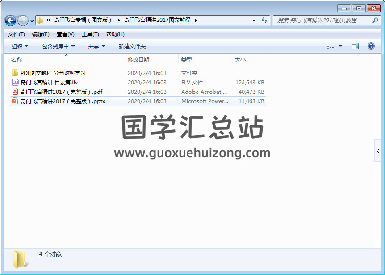This screenshot has height=275, width=385.
Task: Open the 工具(T) menu
Action: tap(90, 34)
